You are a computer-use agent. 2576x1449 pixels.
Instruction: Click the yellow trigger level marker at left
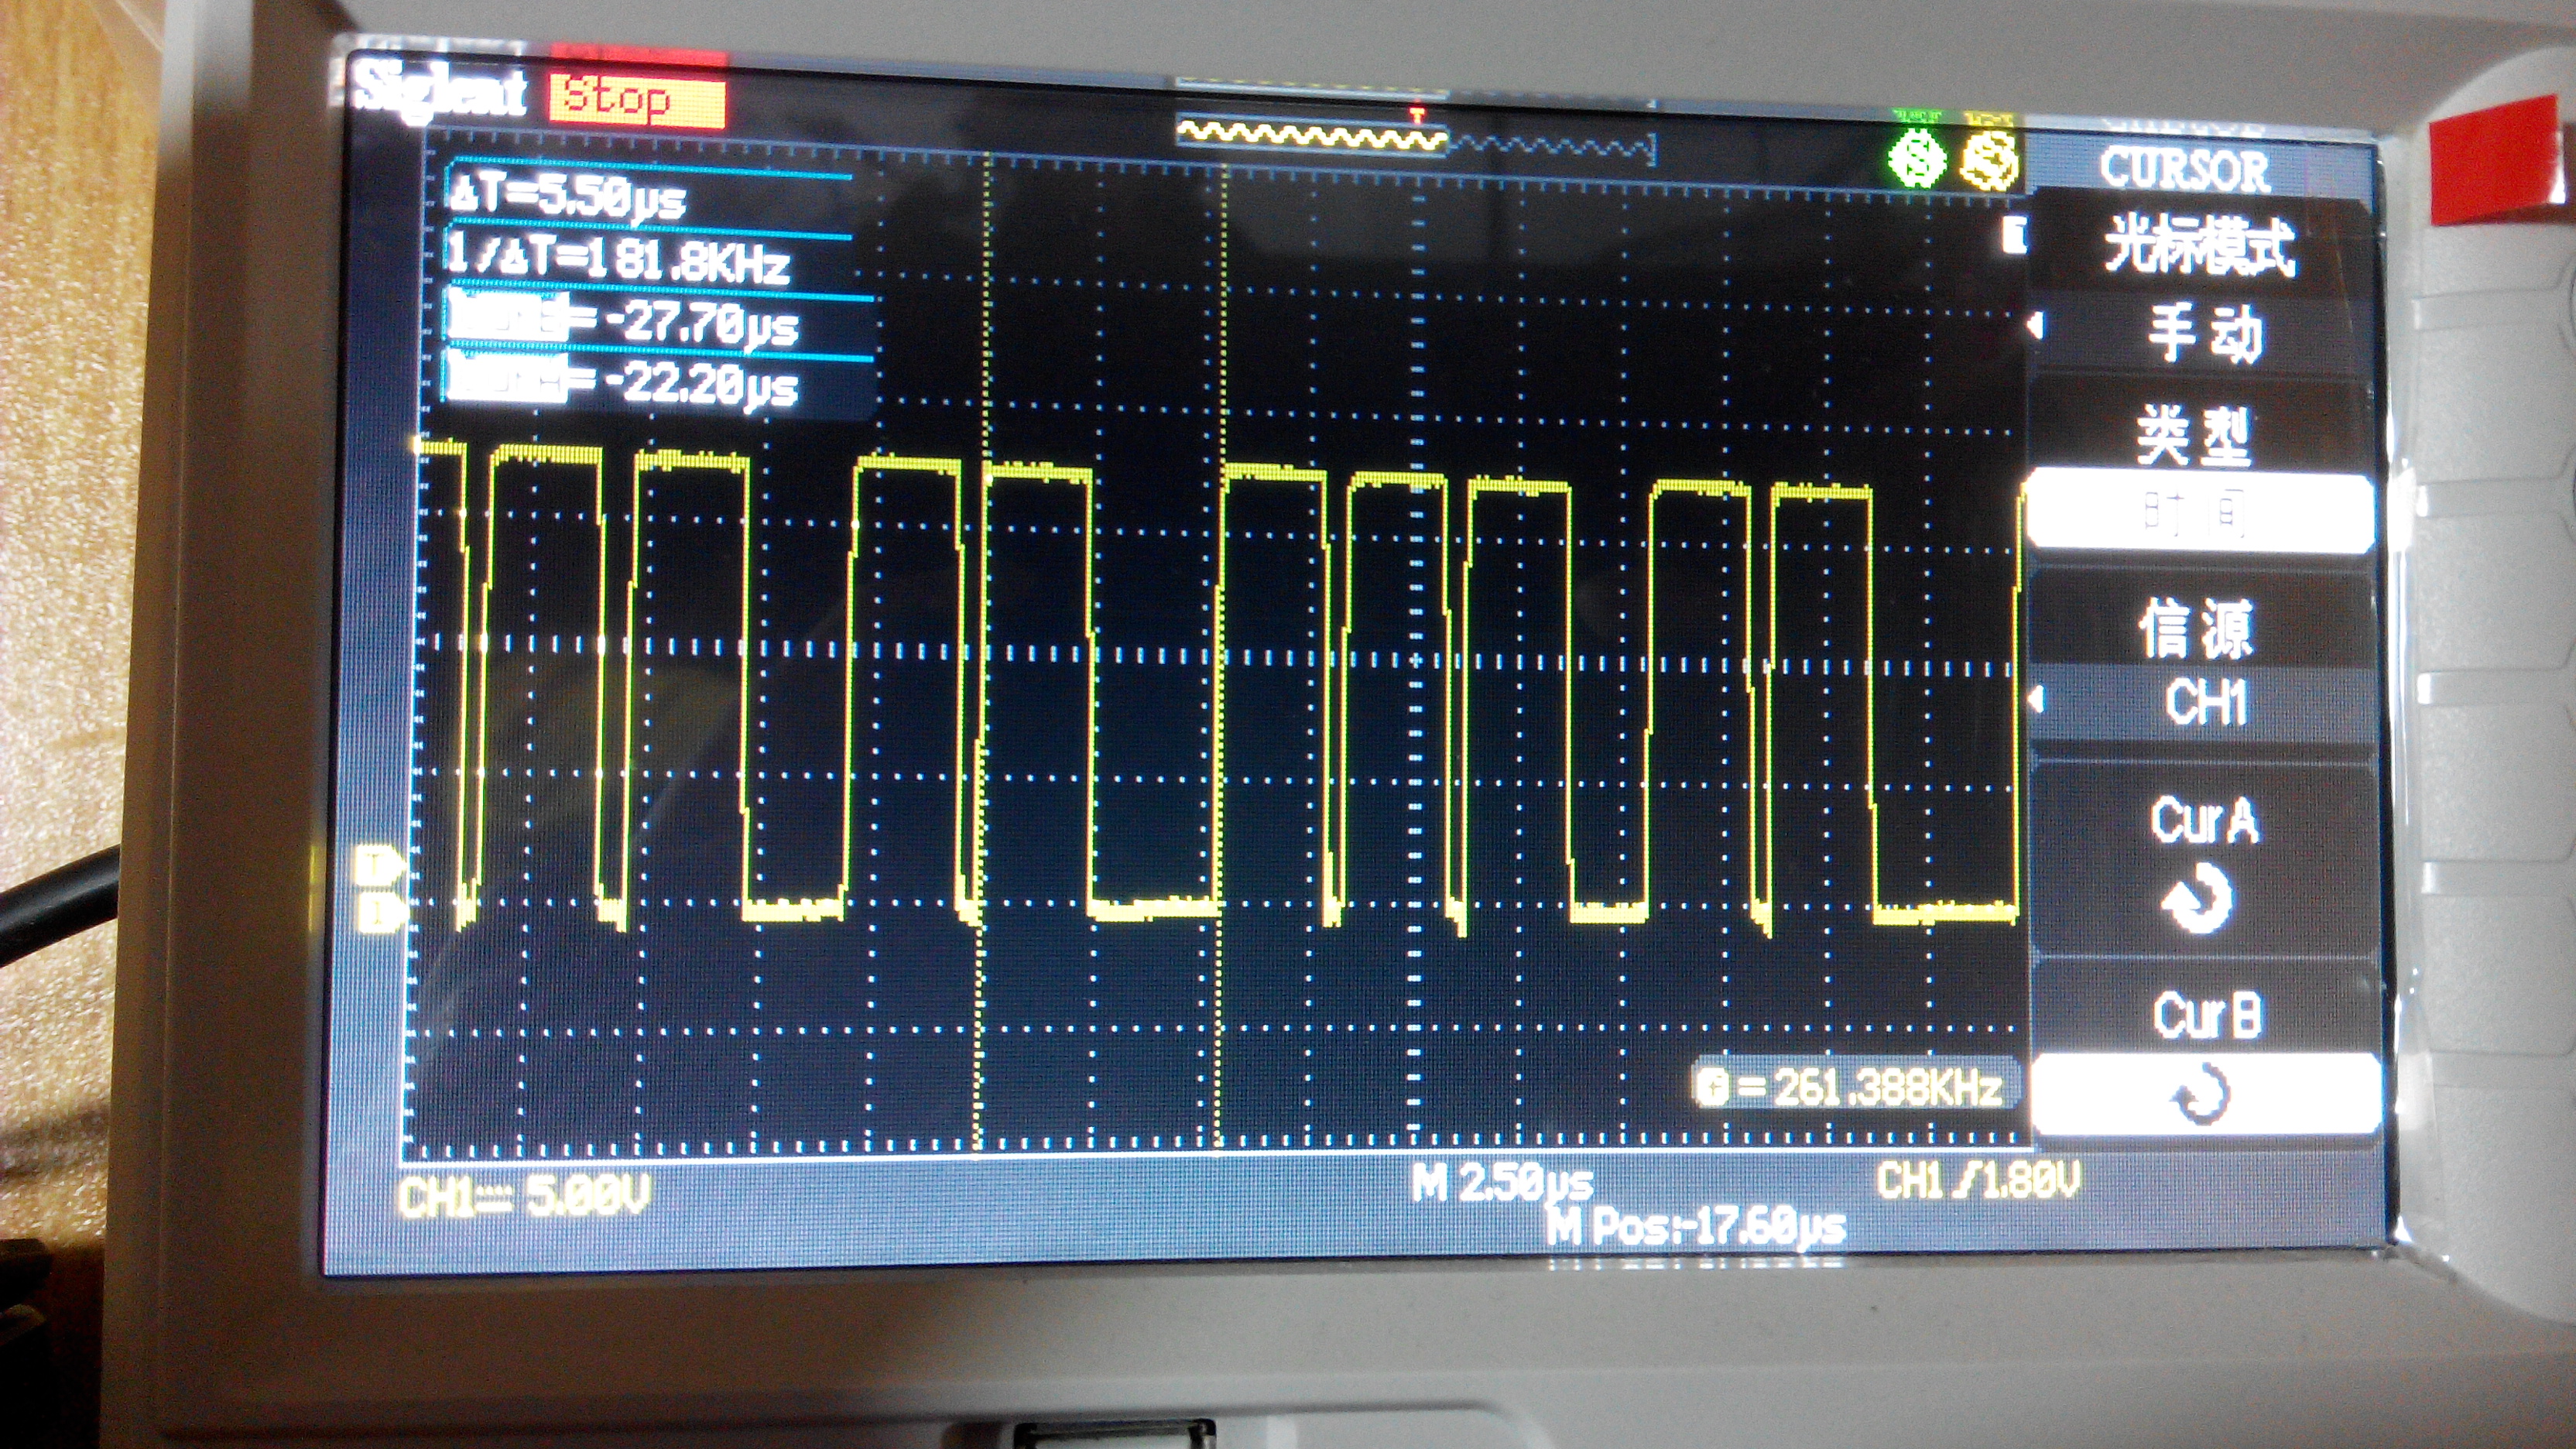pos(378,866)
